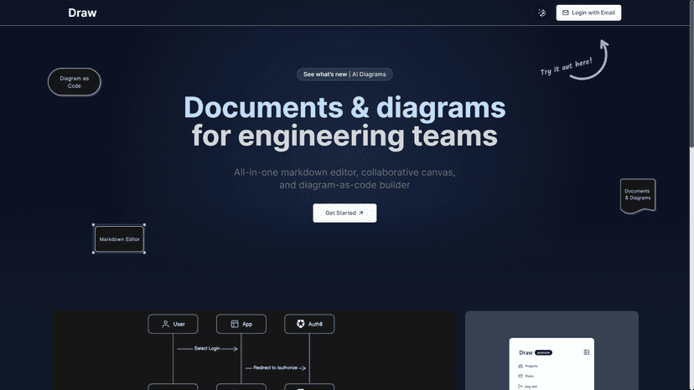
Task: Toggle the dark mode moon icon
Action: click(x=541, y=13)
